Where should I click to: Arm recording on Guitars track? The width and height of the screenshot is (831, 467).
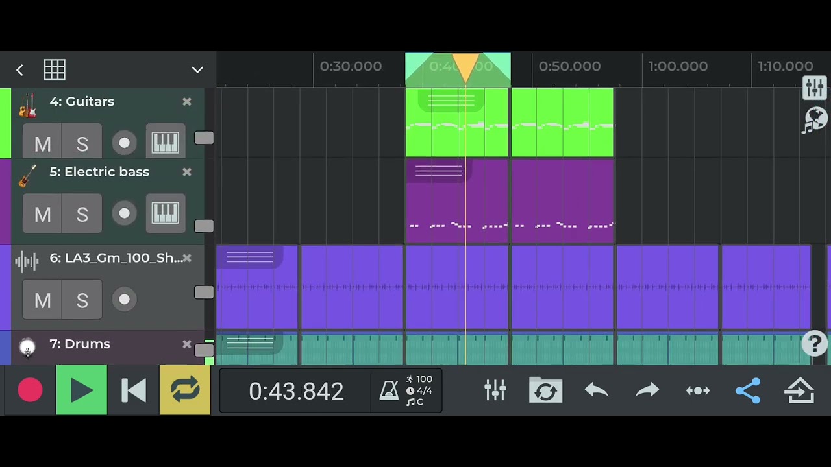click(x=125, y=143)
